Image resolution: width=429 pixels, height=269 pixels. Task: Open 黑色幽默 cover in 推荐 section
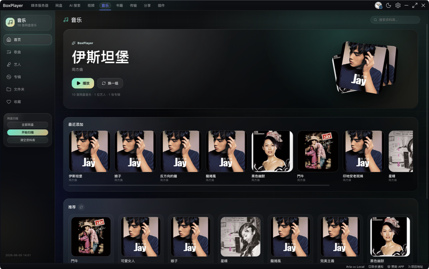click(x=390, y=236)
